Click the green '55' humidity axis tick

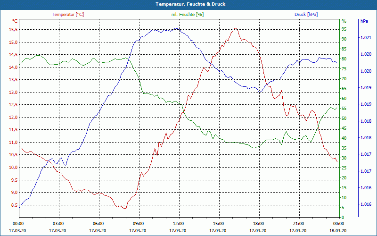click(x=344, y=109)
